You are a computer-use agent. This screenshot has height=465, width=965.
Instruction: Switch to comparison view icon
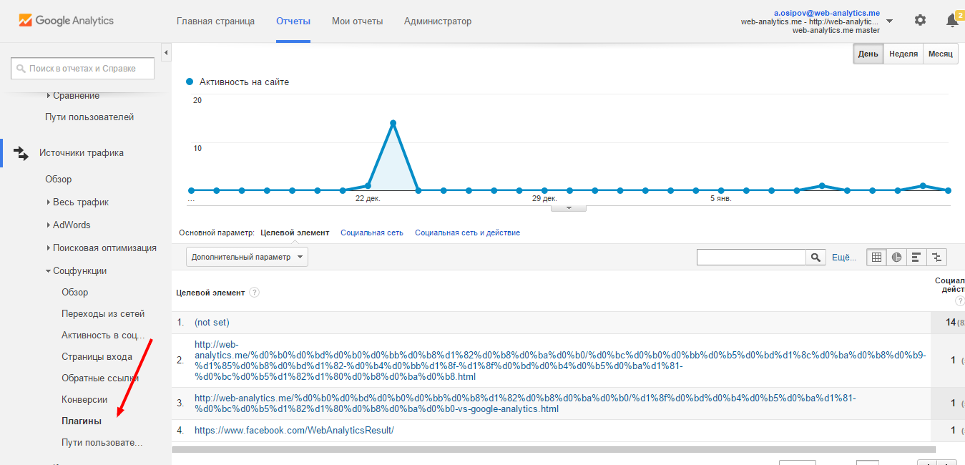(936, 258)
